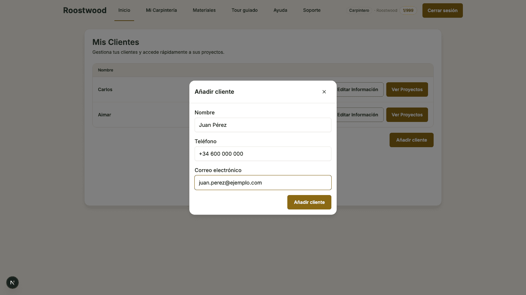Navigate to Soporte
526x295 pixels.
312,10
